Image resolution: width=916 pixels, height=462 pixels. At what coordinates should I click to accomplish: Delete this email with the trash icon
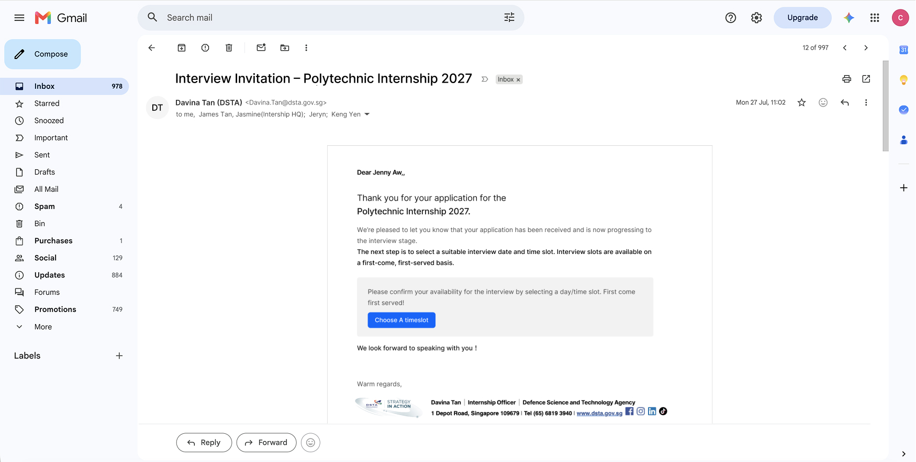[x=229, y=48]
